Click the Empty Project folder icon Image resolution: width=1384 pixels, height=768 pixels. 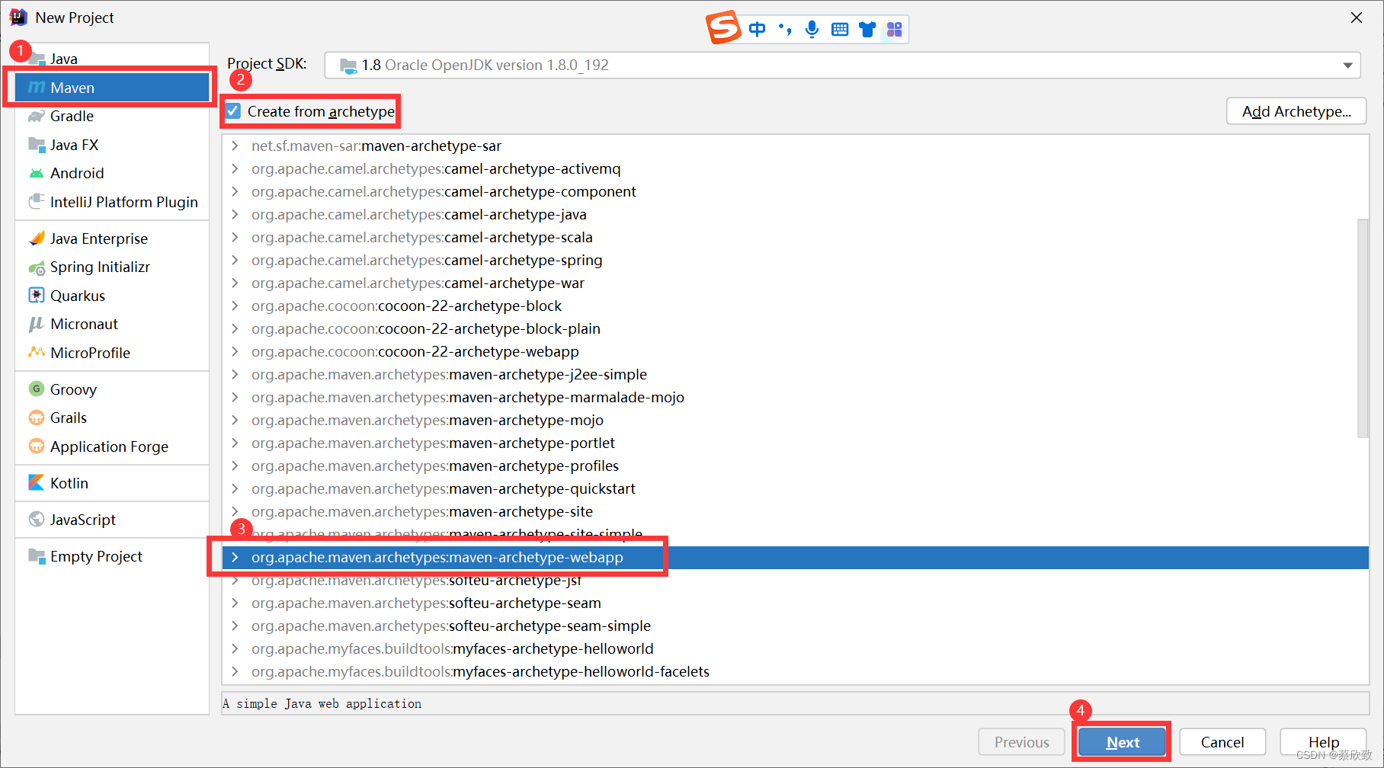pos(36,555)
